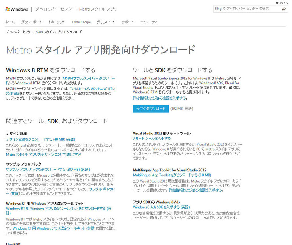Viewport: 292px width, 245px height.
Task: Click main heading Metro スタイル アプリ開発向けダウンロード
Action: coord(101,50)
